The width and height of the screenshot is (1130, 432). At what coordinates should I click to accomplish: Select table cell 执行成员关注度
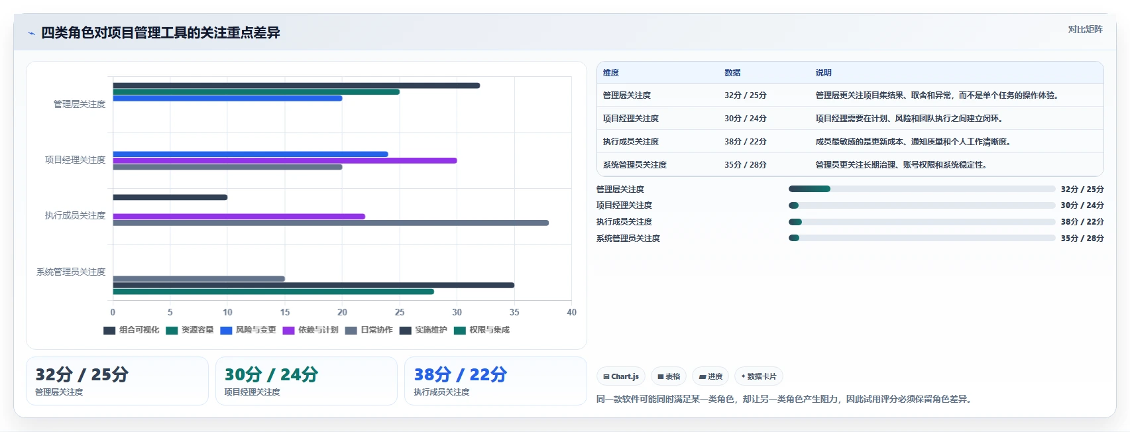point(630,142)
